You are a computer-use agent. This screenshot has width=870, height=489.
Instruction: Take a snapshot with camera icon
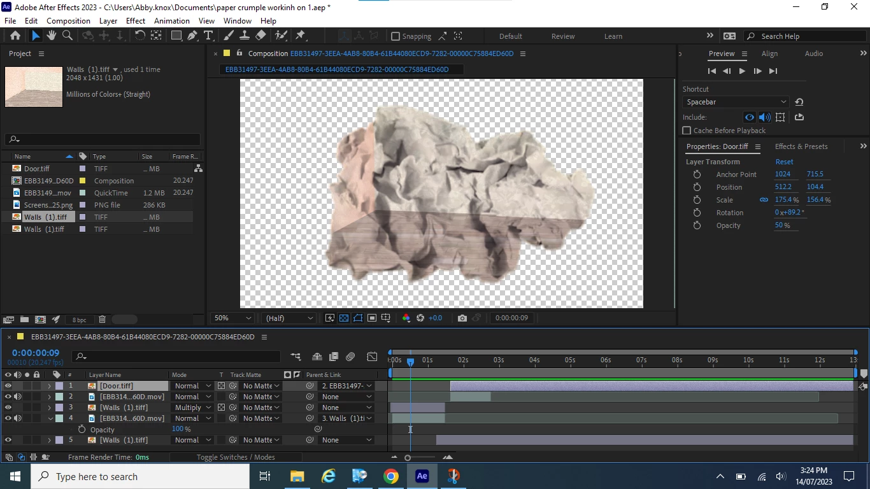click(462, 318)
